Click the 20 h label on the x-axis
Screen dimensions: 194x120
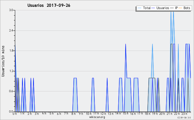[162, 114]
